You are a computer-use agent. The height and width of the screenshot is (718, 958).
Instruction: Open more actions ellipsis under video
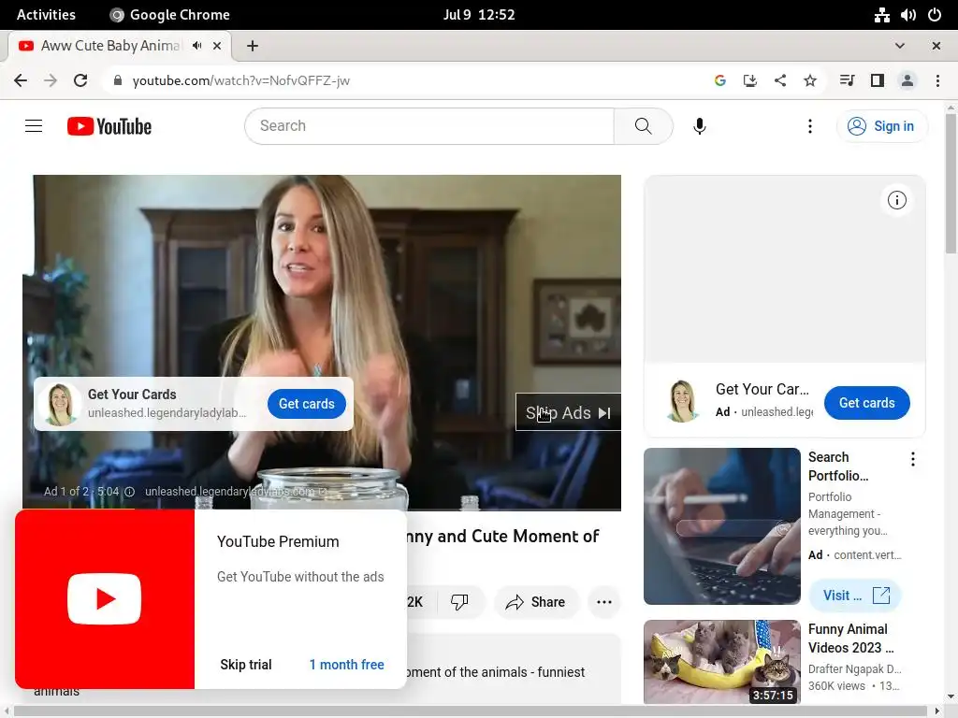pos(603,602)
